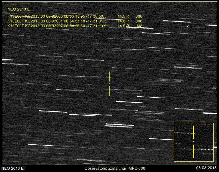Click the asteroid dot between the central yellow markers

pos(109,84)
